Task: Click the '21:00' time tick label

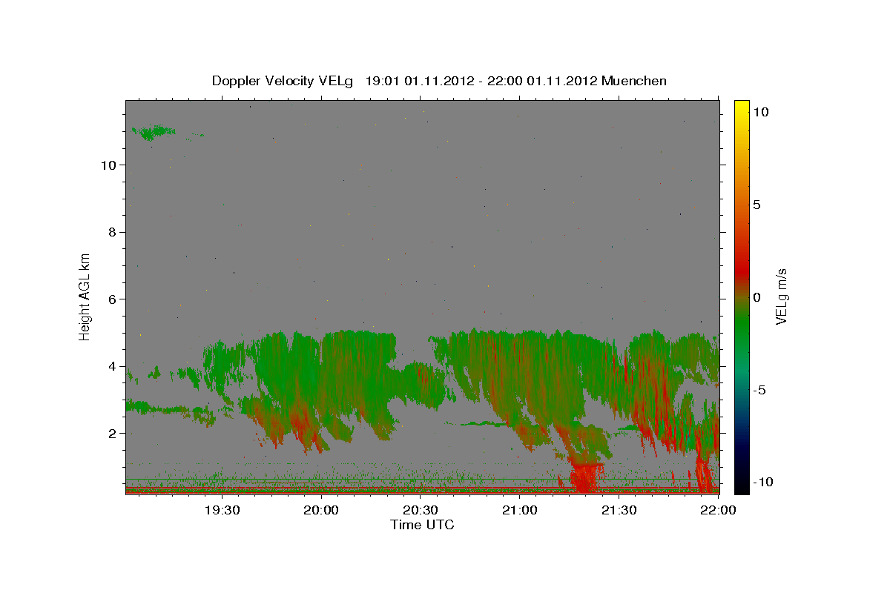Action: coord(520,510)
